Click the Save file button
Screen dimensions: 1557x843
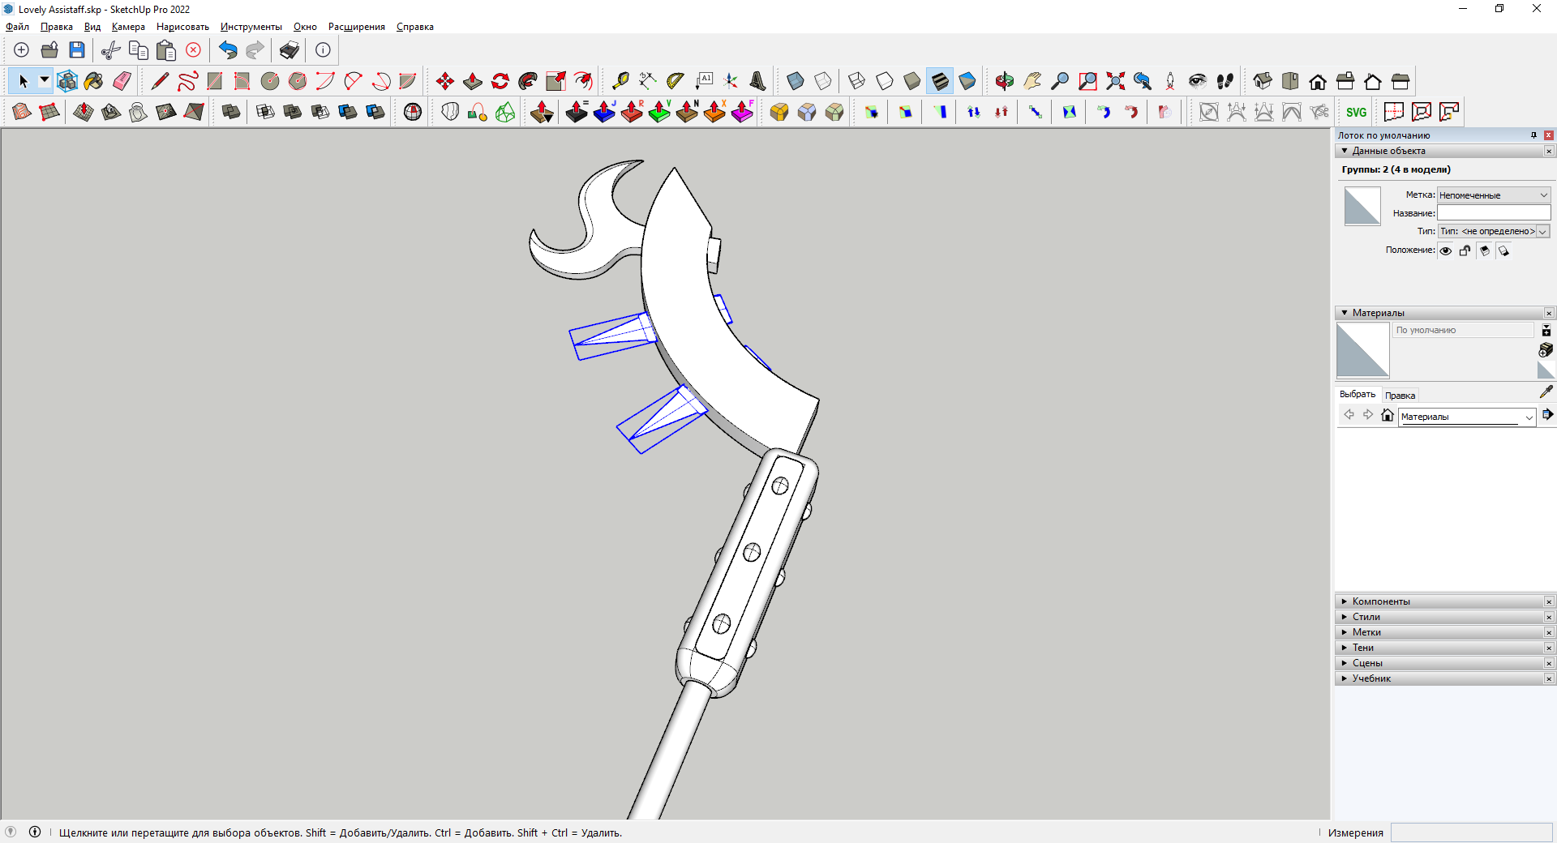(x=77, y=50)
